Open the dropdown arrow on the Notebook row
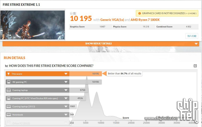This screenshot has width=202, height=127. pos(66,115)
